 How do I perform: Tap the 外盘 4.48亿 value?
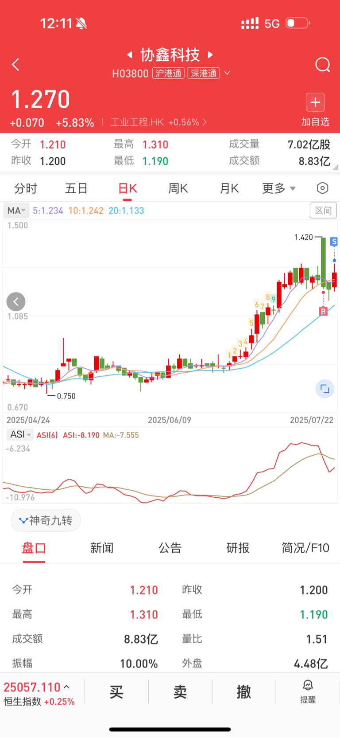tap(311, 664)
